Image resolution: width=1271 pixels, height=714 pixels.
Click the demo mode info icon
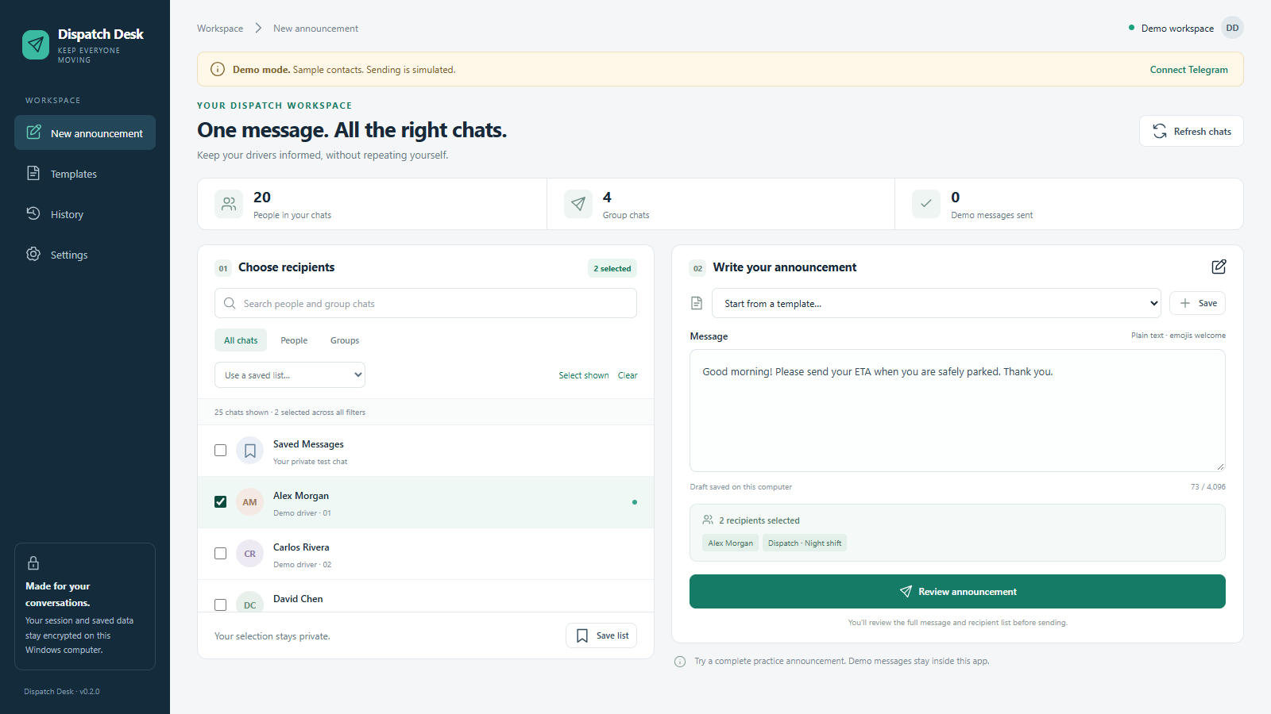coord(218,69)
